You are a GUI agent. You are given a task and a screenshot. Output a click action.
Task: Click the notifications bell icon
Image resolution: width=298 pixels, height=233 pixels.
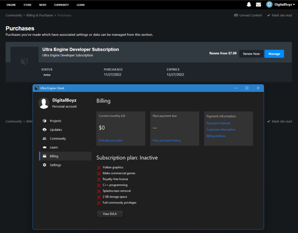pos(249,5)
